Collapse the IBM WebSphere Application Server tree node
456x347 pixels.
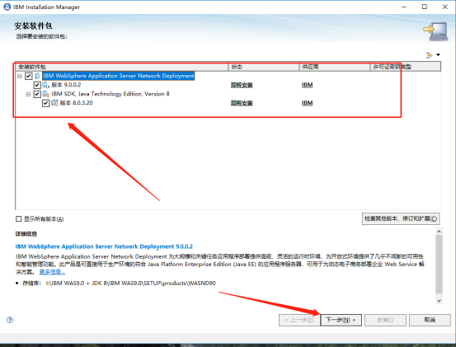click(20, 76)
